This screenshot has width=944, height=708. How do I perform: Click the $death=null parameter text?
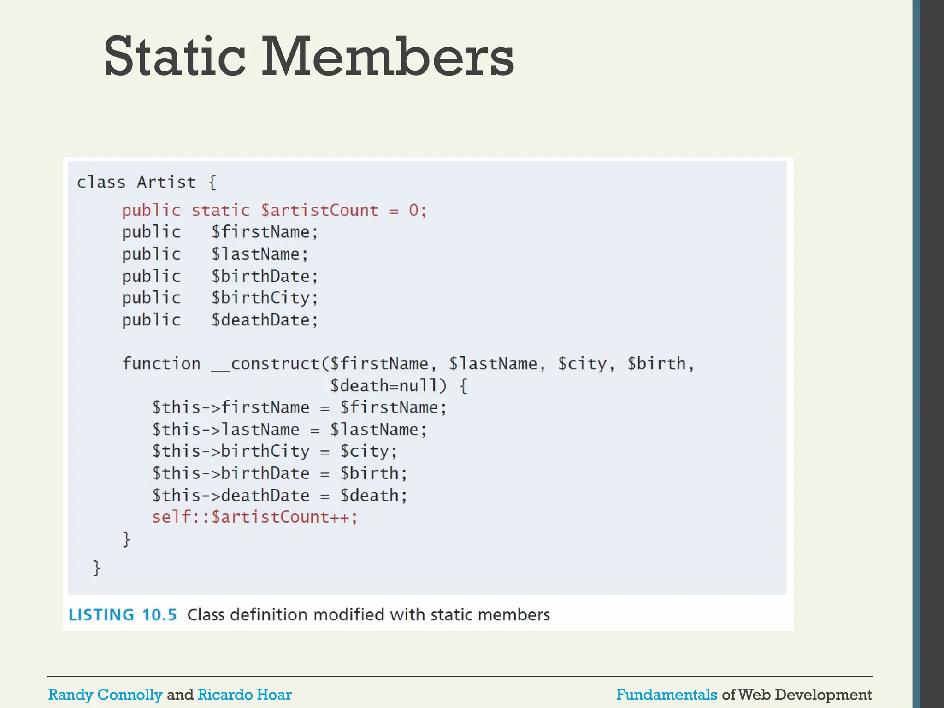click(388, 386)
